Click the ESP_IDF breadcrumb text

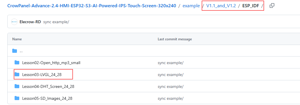pos(251,6)
